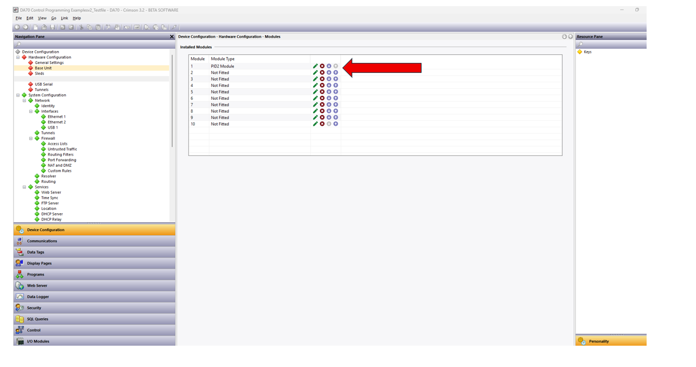Click the Back arrow toolbar button
696x367 pixels.
[x=17, y=27]
